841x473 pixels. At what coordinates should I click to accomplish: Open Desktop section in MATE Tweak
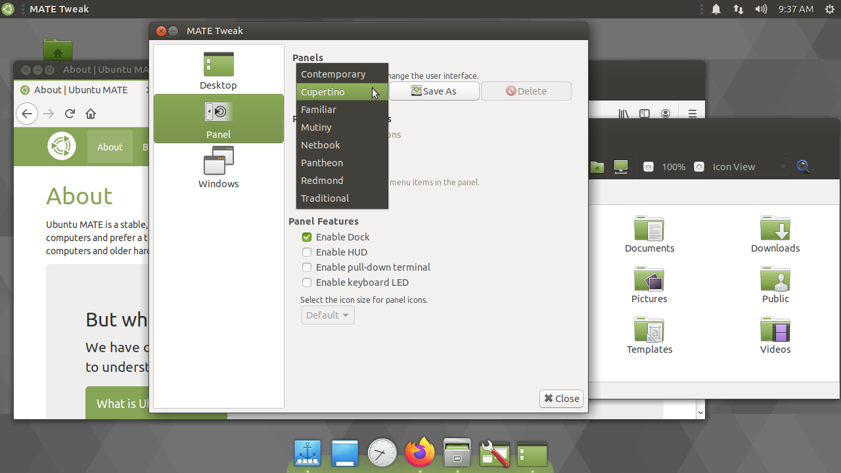pyautogui.click(x=219, y=70)
